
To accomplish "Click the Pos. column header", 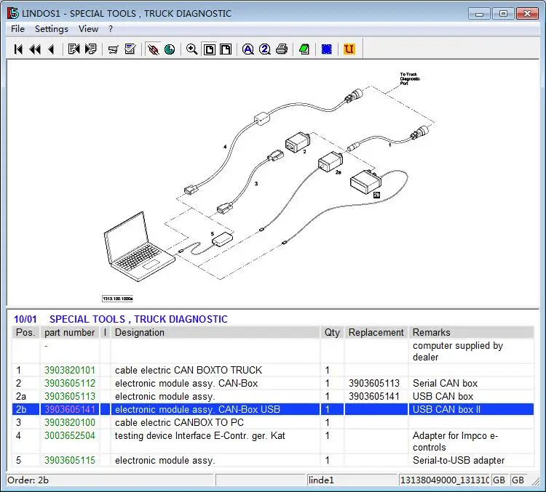I will tap(25, 332).
